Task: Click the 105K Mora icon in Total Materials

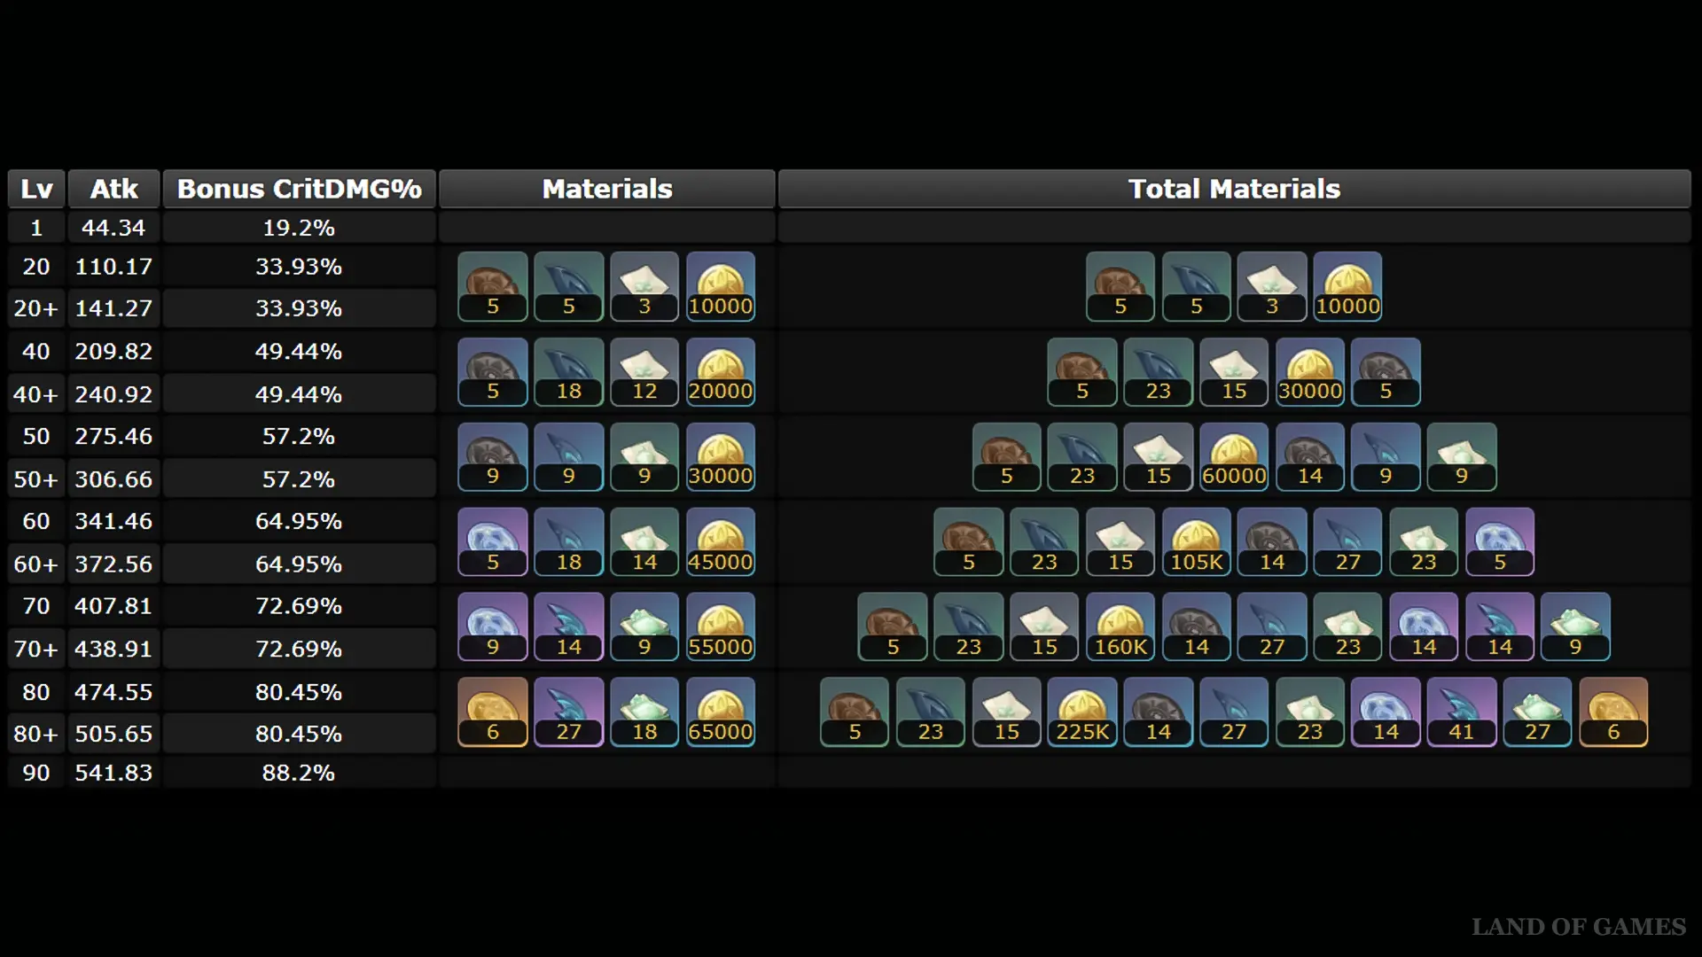Action: click(1196, 541)
